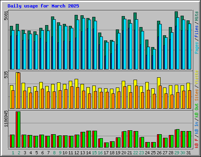Image resolution: width=201 pixels, height=157 pixels.
Task: Click day 14 on the x-axis
Action: click(88, 153)
